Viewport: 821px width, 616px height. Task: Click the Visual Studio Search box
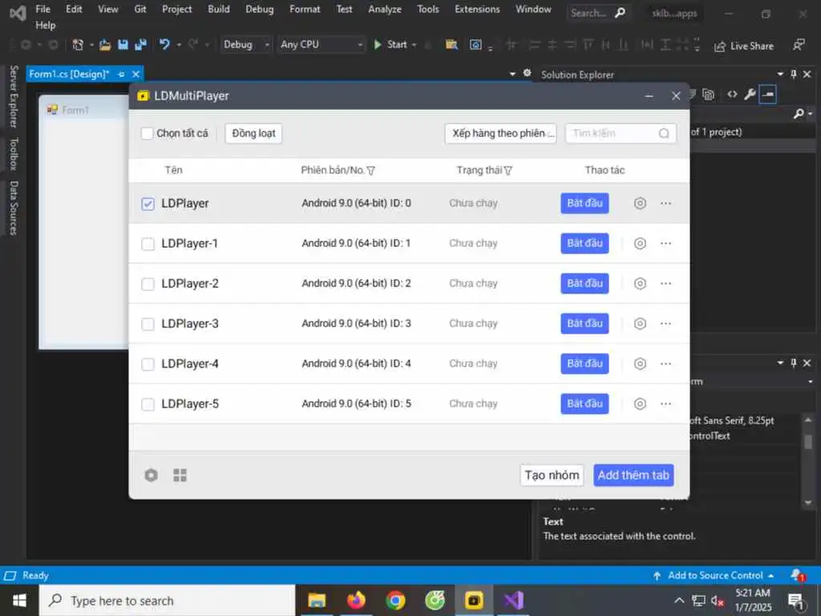click(598, 13)
